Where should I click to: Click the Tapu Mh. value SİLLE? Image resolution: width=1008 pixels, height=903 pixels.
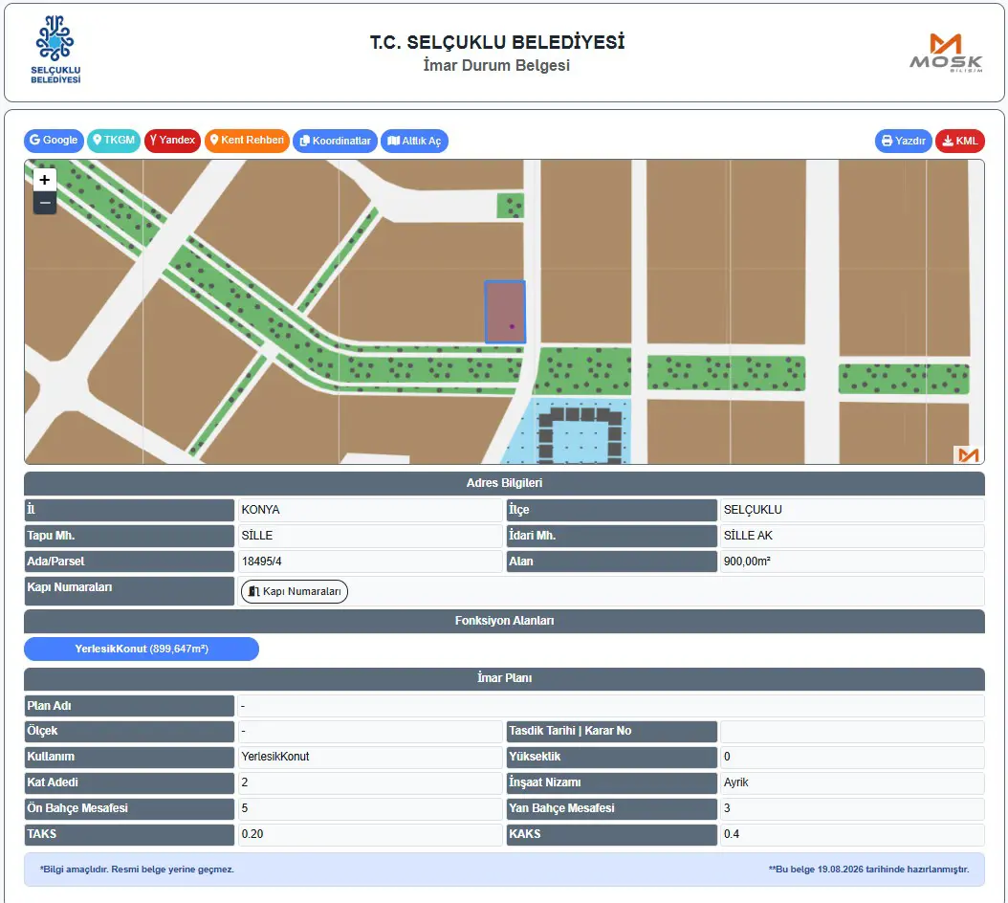coord(370,536)
